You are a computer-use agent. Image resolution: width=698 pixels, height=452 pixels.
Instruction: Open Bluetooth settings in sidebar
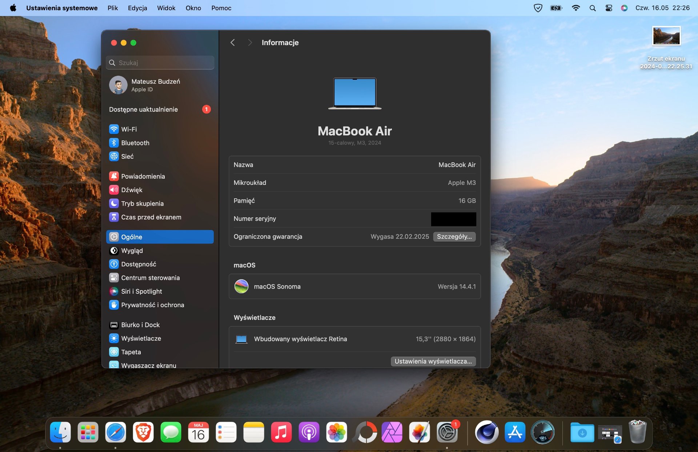pos(160,143)
